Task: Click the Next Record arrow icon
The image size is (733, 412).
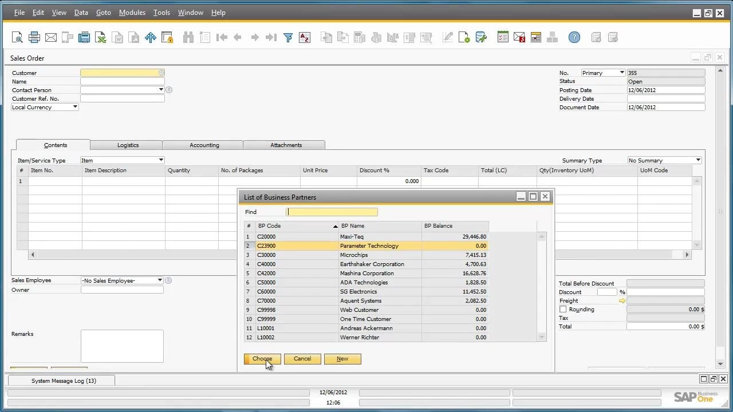Action: pos(255,38)
